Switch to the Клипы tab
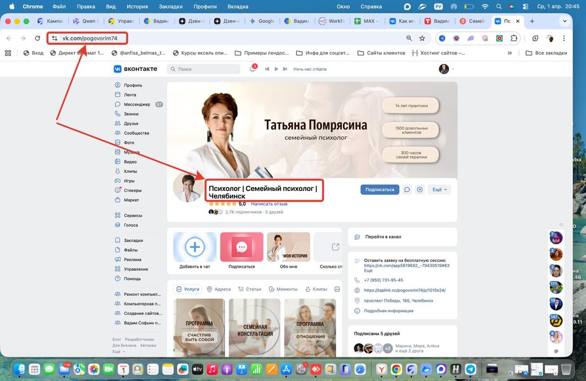Screen dimensions: 586x381 (316, 289)
